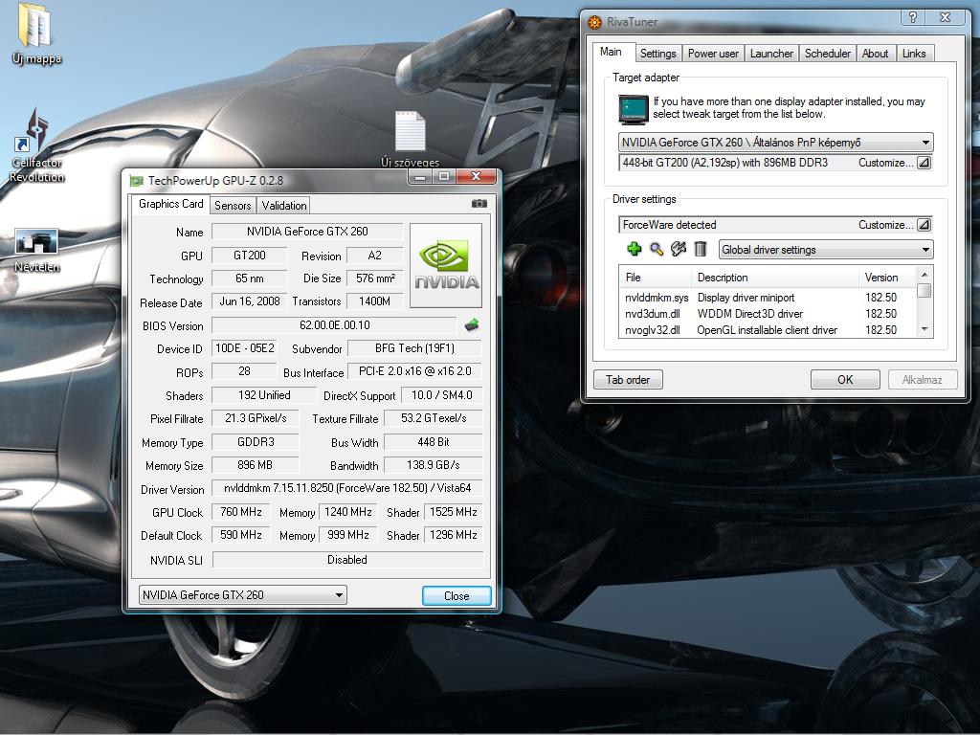Click the Alkalmaz button in RivaTuner
This screenshot has height=735, width=980.
(922, 379)
